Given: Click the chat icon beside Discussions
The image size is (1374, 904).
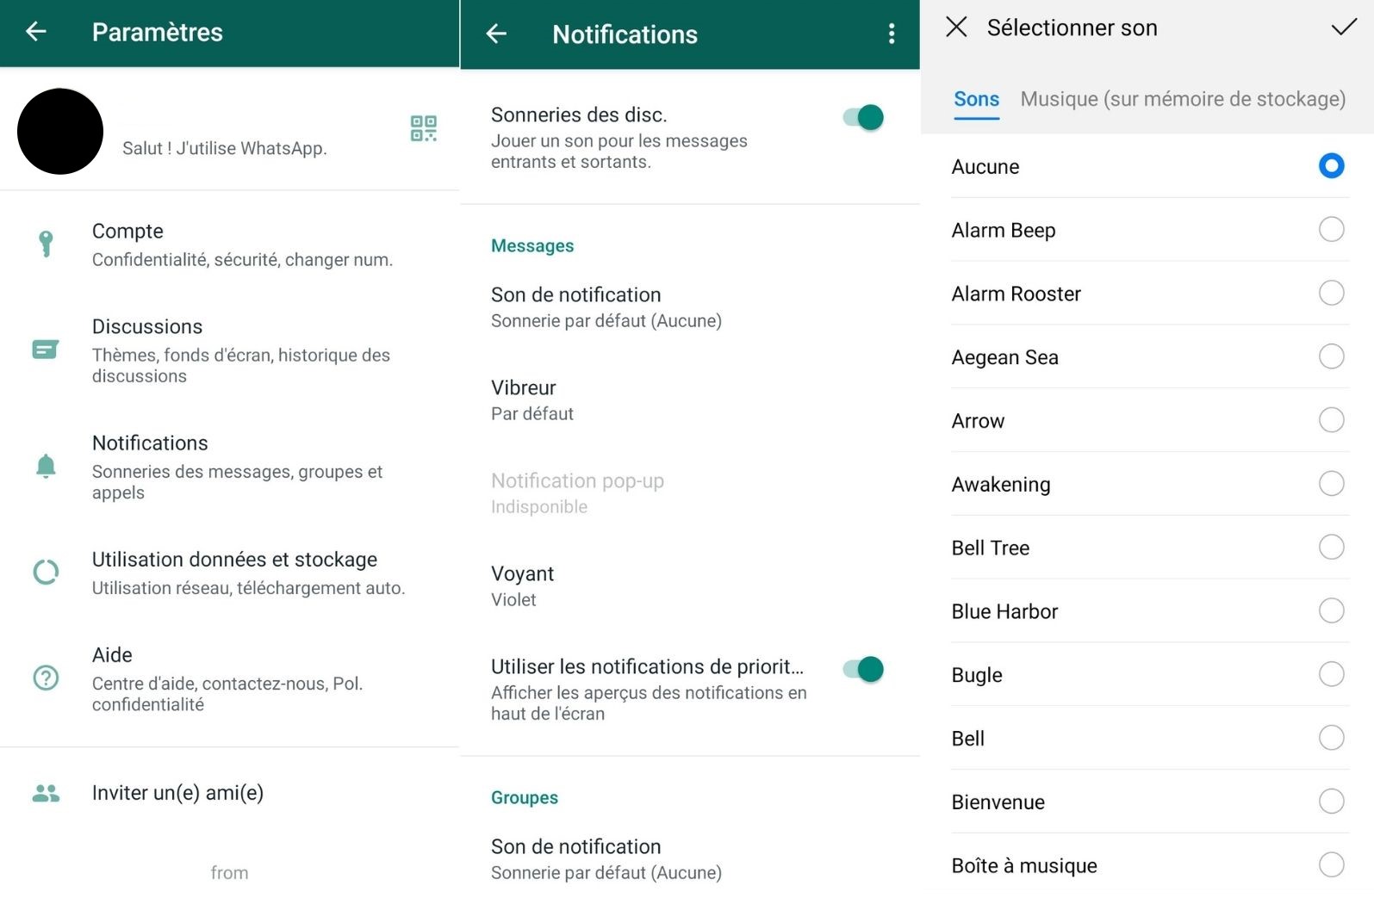Looking at the screenshot, I should (x=46, y=349).
